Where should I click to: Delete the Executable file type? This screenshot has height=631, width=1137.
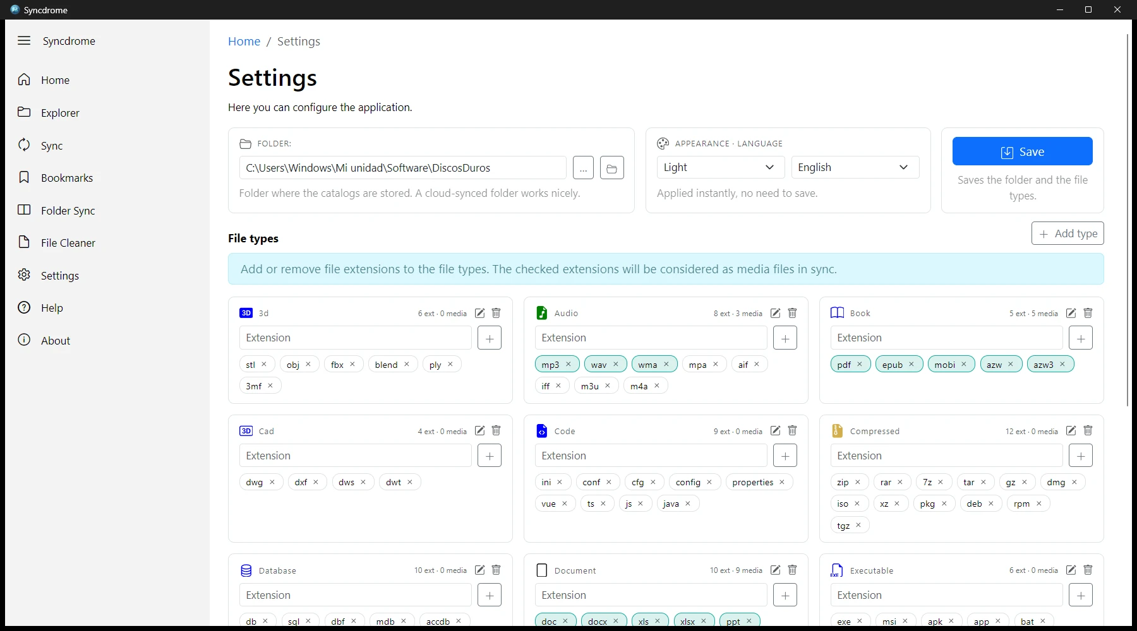(1088, 570)
